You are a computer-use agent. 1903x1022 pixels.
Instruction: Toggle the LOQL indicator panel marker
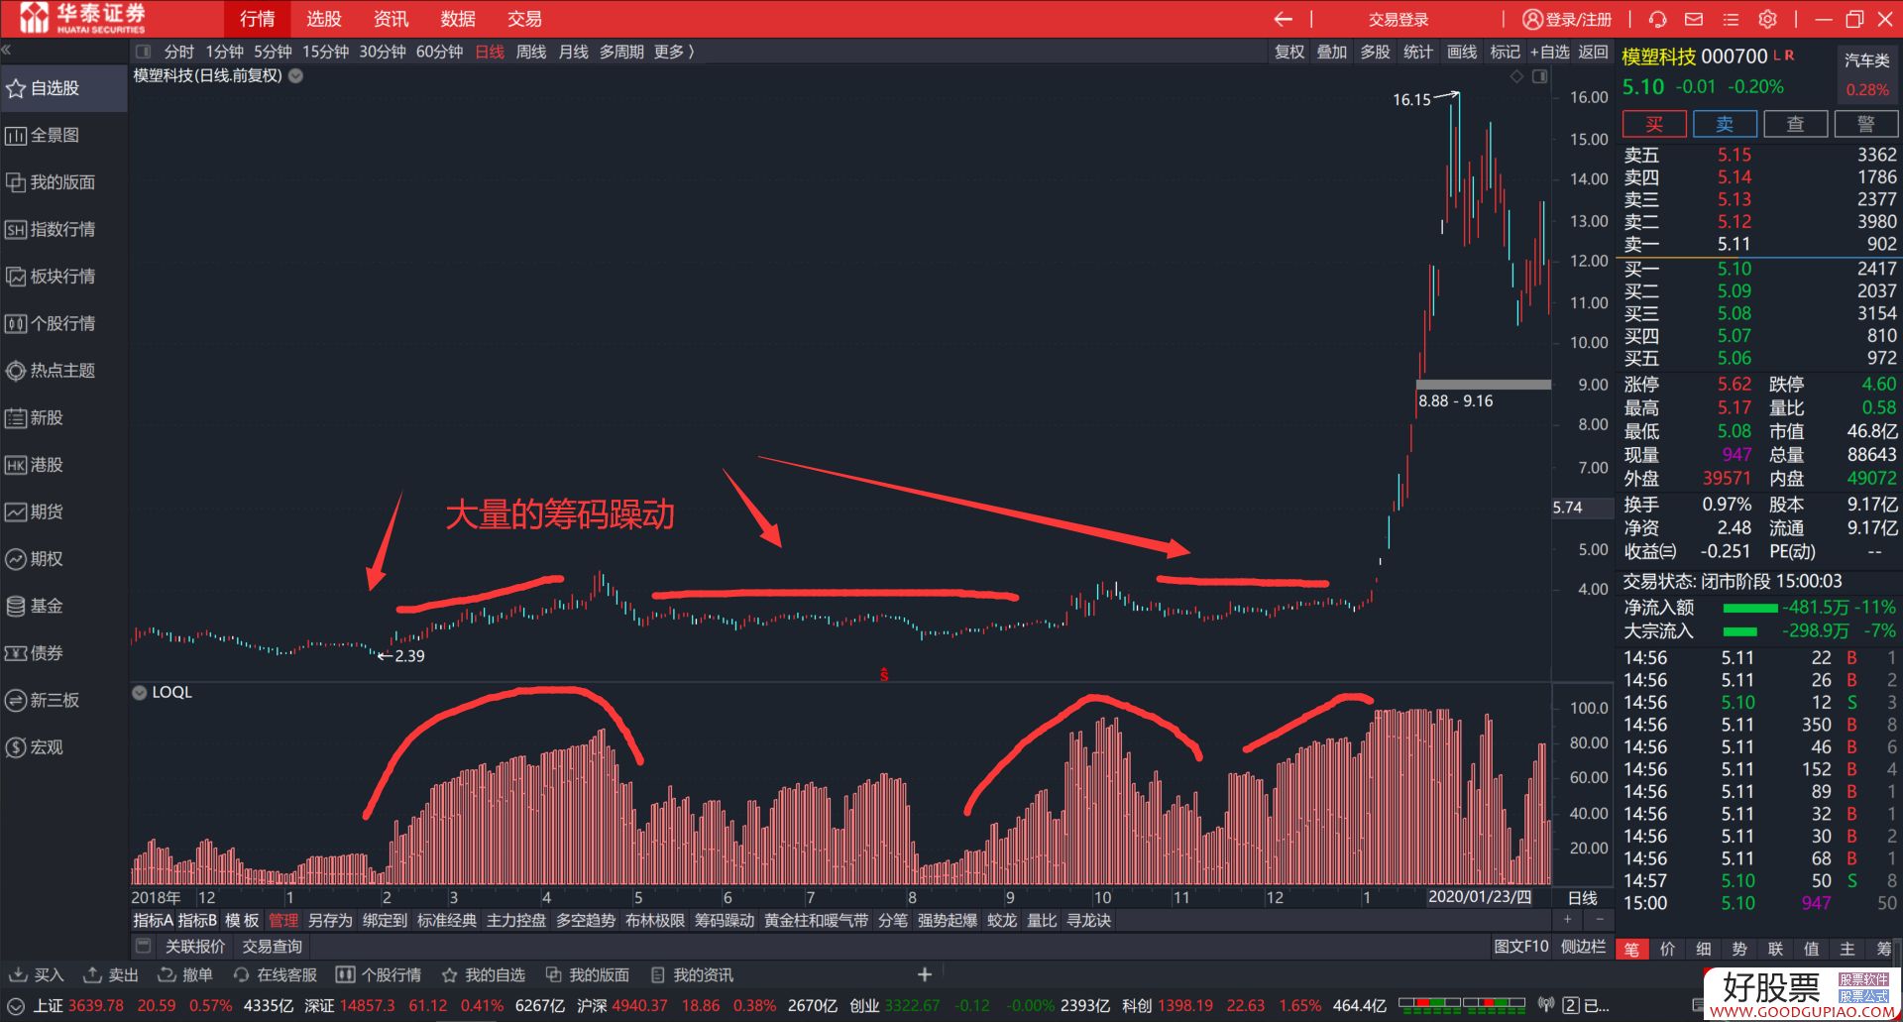[140, 692]
